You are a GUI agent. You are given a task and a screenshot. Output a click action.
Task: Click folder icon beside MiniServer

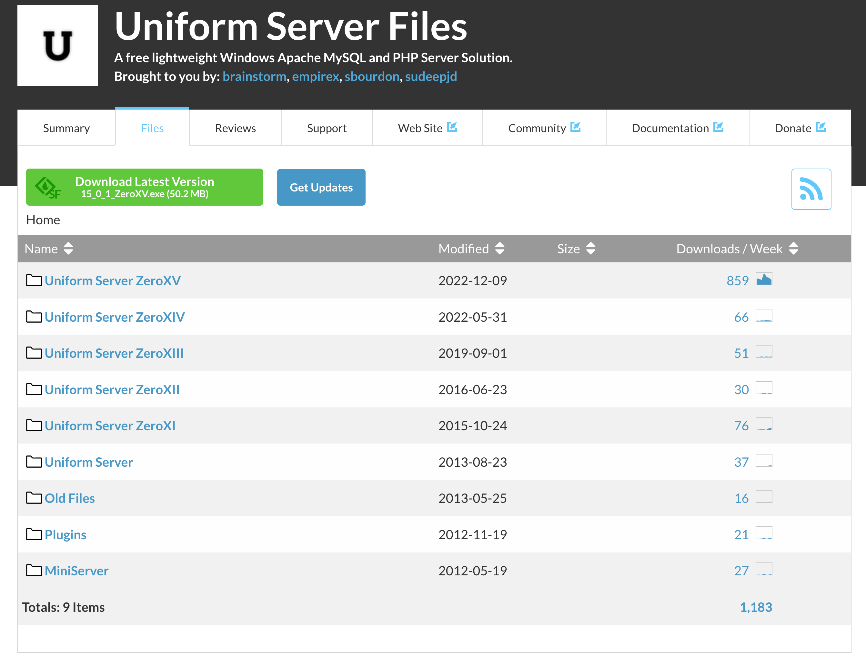[x=34, y=570]
